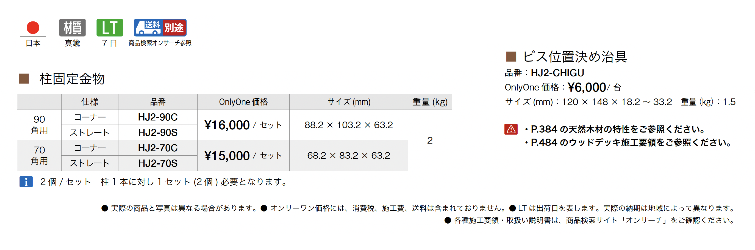Image resolution: width=755 pixels, height=250 pixels.
Task: Click the brown square beside 柱固定金物
Action: coord(24,79)
